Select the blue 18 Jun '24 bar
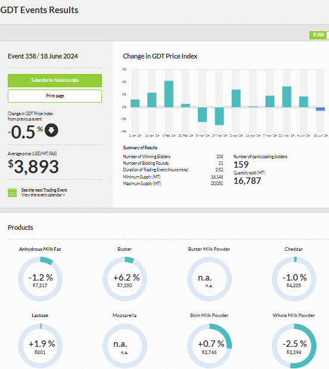The image size is (329, 369). click(x=320, y=109)
